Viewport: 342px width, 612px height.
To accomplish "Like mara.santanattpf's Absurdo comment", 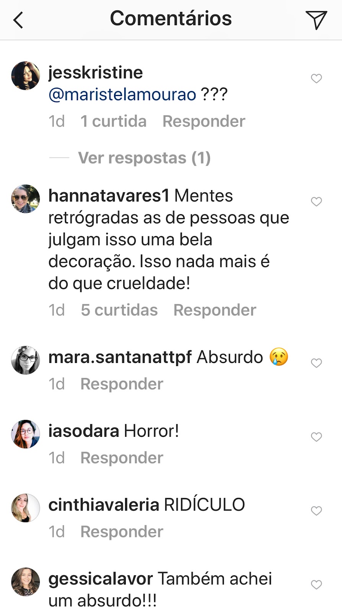I will pos(316,363).
